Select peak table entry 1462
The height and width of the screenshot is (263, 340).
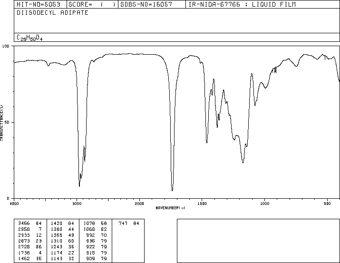(x=24, y=258)
